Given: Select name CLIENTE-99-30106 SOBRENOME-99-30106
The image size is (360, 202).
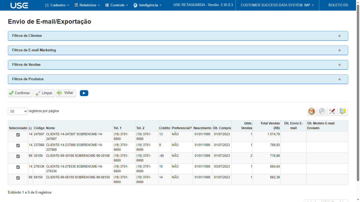Looking at the screenshot, I should tap(78, 156).
